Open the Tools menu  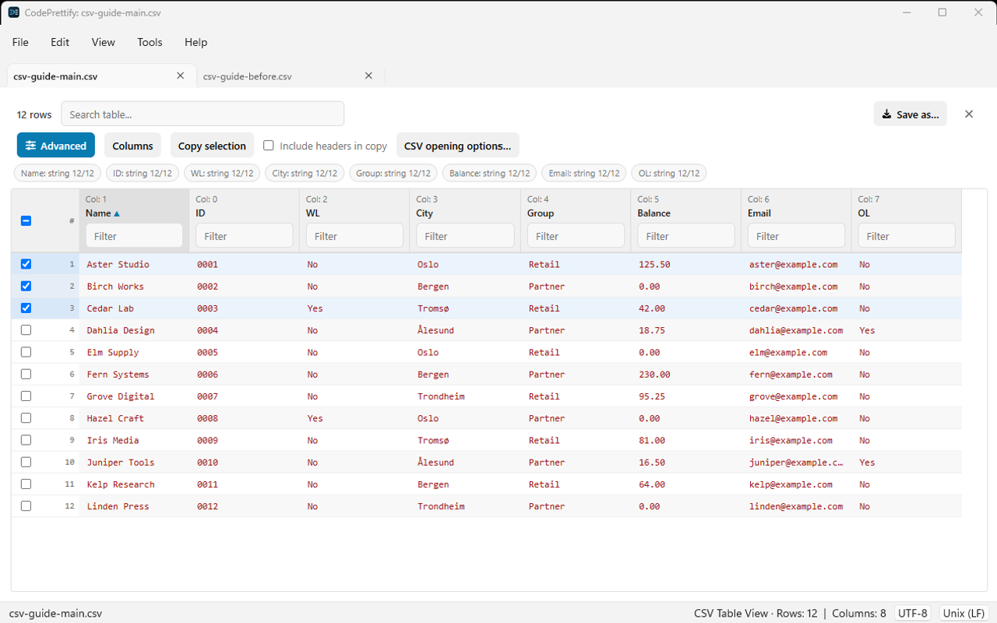(150, 42)
